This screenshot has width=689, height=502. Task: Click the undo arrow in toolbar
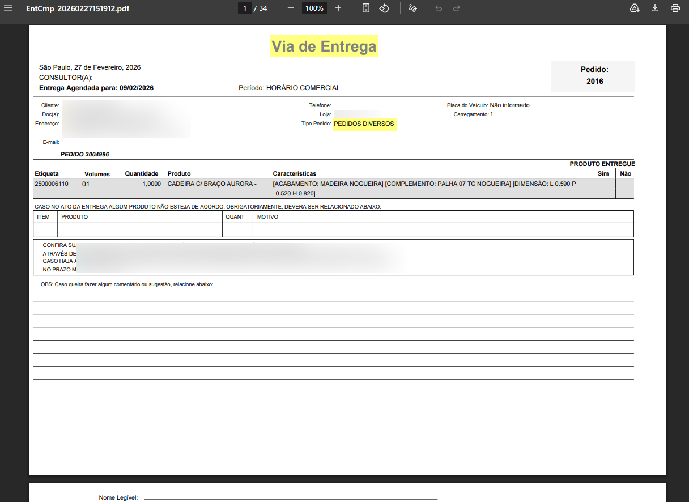438,8
